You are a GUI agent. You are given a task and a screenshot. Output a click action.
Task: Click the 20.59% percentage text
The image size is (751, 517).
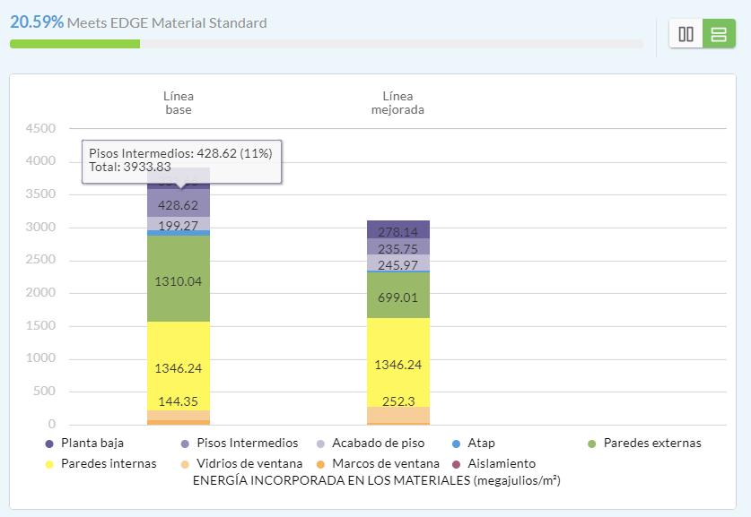tap(37, 22)
